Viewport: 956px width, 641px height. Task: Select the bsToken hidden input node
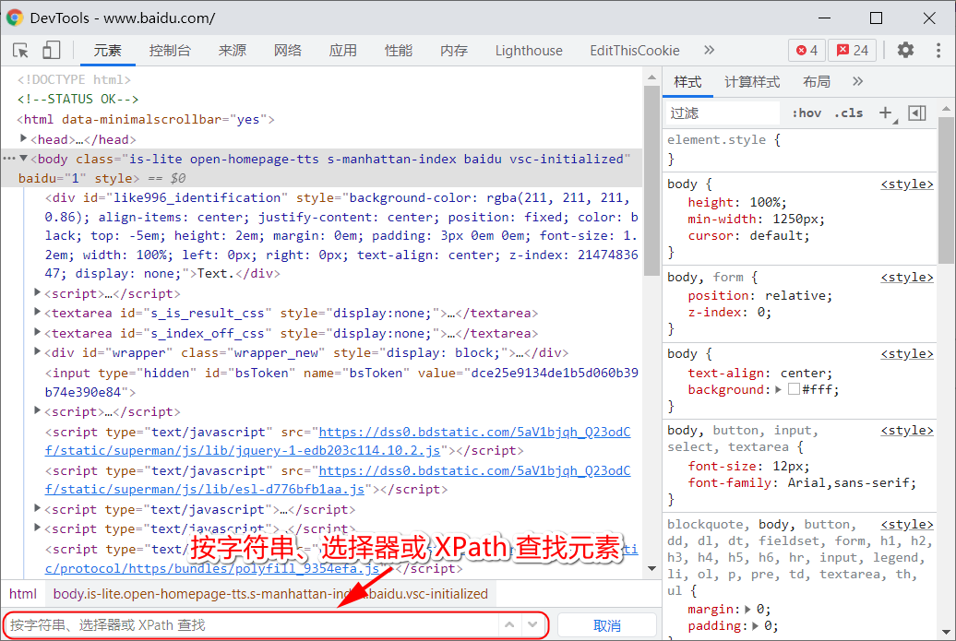[341, 382]
